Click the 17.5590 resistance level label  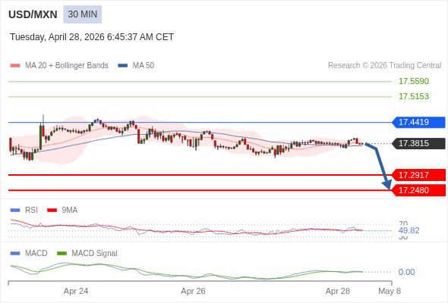click(414, 81)
